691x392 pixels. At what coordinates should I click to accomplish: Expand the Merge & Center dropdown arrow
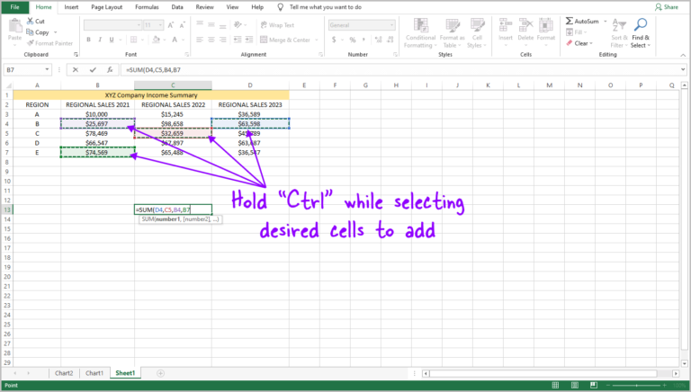click(317, 40)
